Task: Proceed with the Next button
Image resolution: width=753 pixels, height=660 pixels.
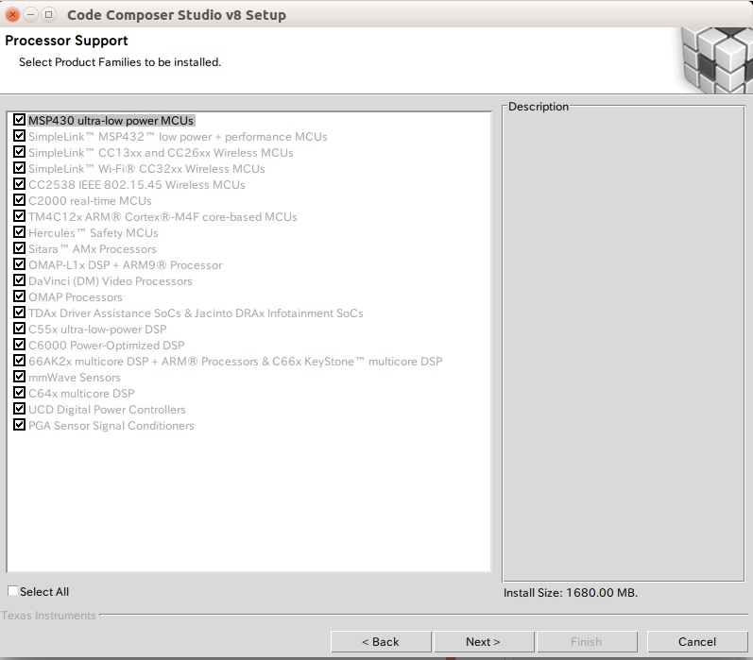Action: click(484, 642)
